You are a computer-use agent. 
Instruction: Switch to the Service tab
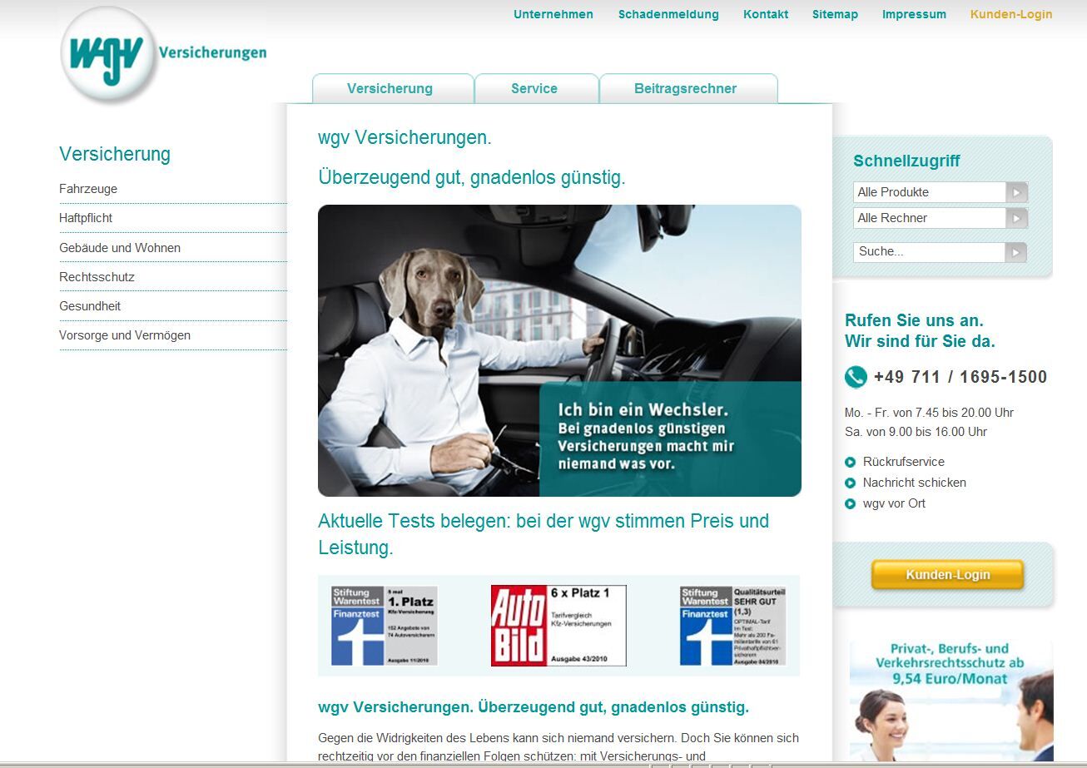point(534,88)
